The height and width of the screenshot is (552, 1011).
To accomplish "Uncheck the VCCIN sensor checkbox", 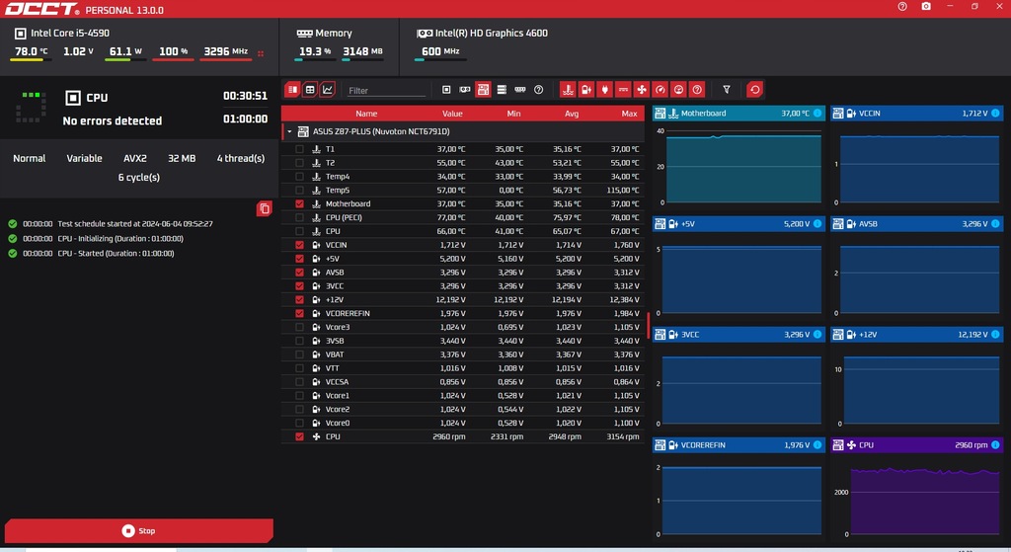I will click(x=299, y=245).
